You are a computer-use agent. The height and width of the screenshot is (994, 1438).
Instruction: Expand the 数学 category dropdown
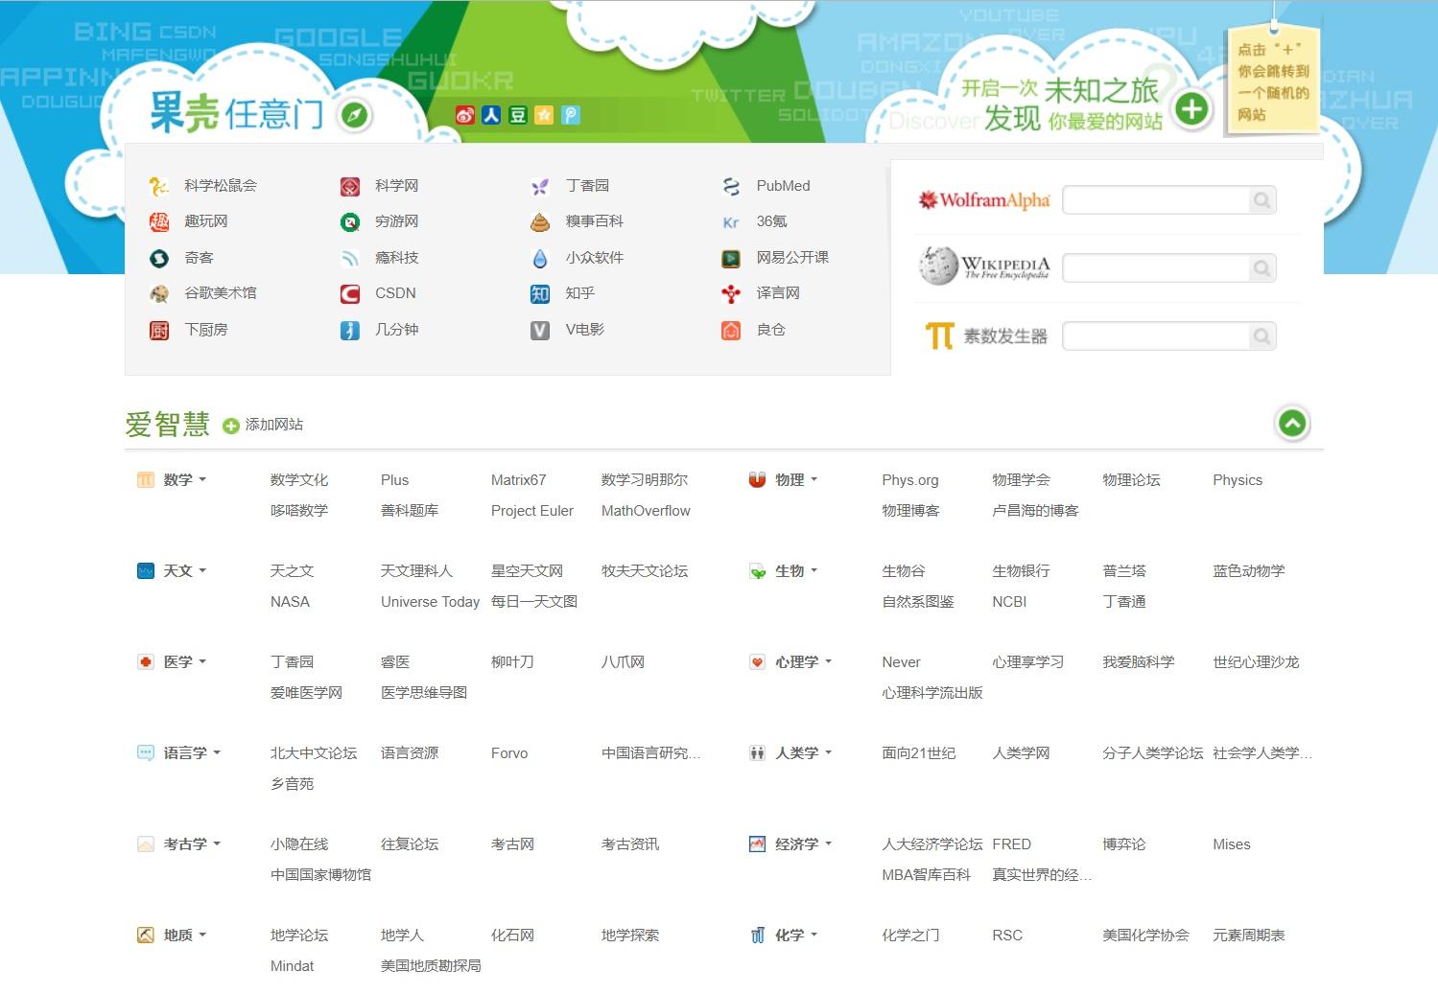(200, 479)
